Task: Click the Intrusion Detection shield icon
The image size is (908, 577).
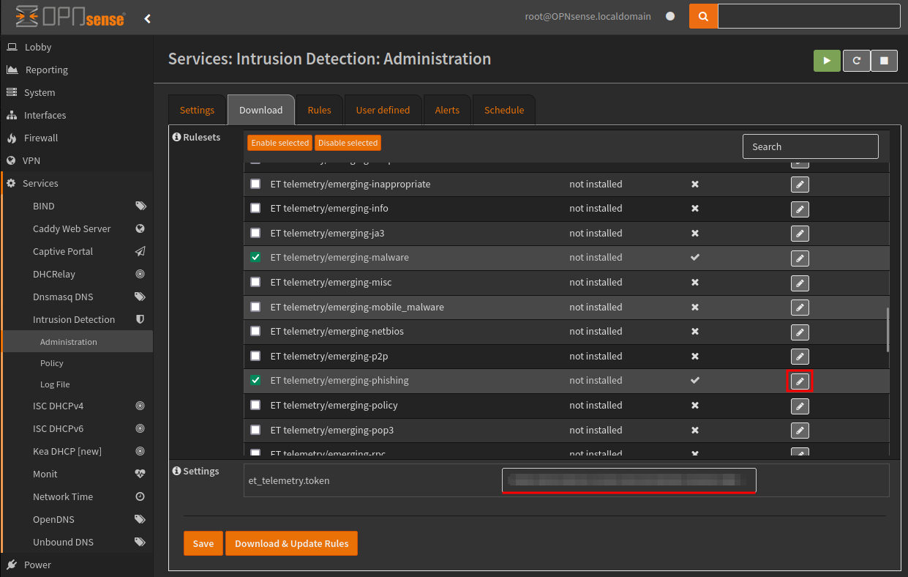Action: (140, 319)
